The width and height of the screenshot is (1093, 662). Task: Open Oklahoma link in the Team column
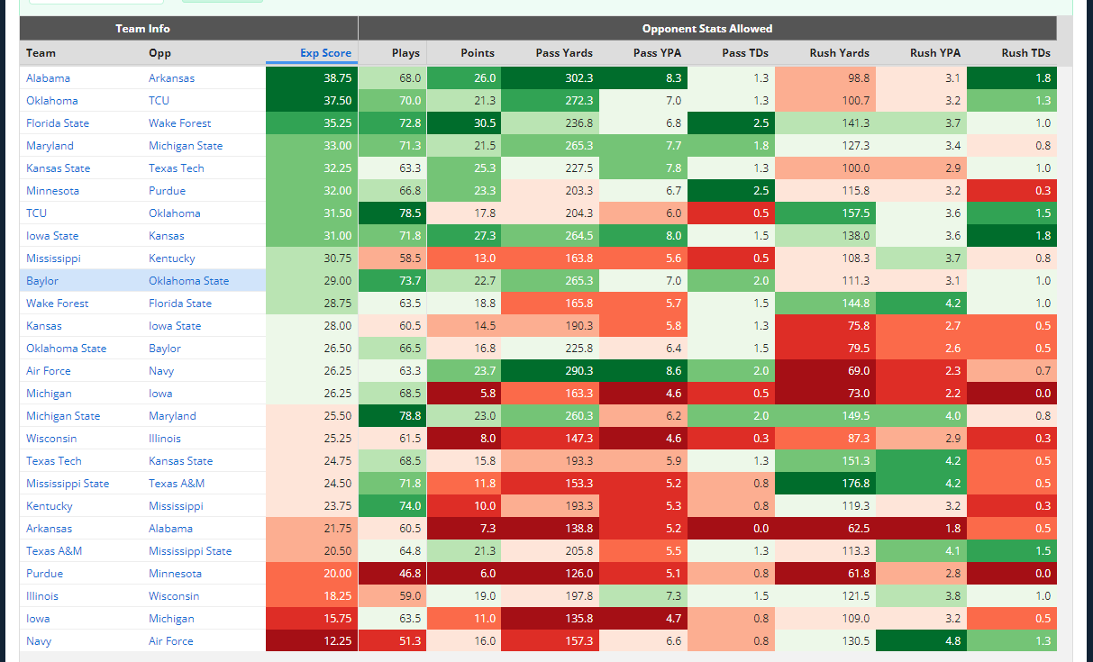(x=52, y=101)
